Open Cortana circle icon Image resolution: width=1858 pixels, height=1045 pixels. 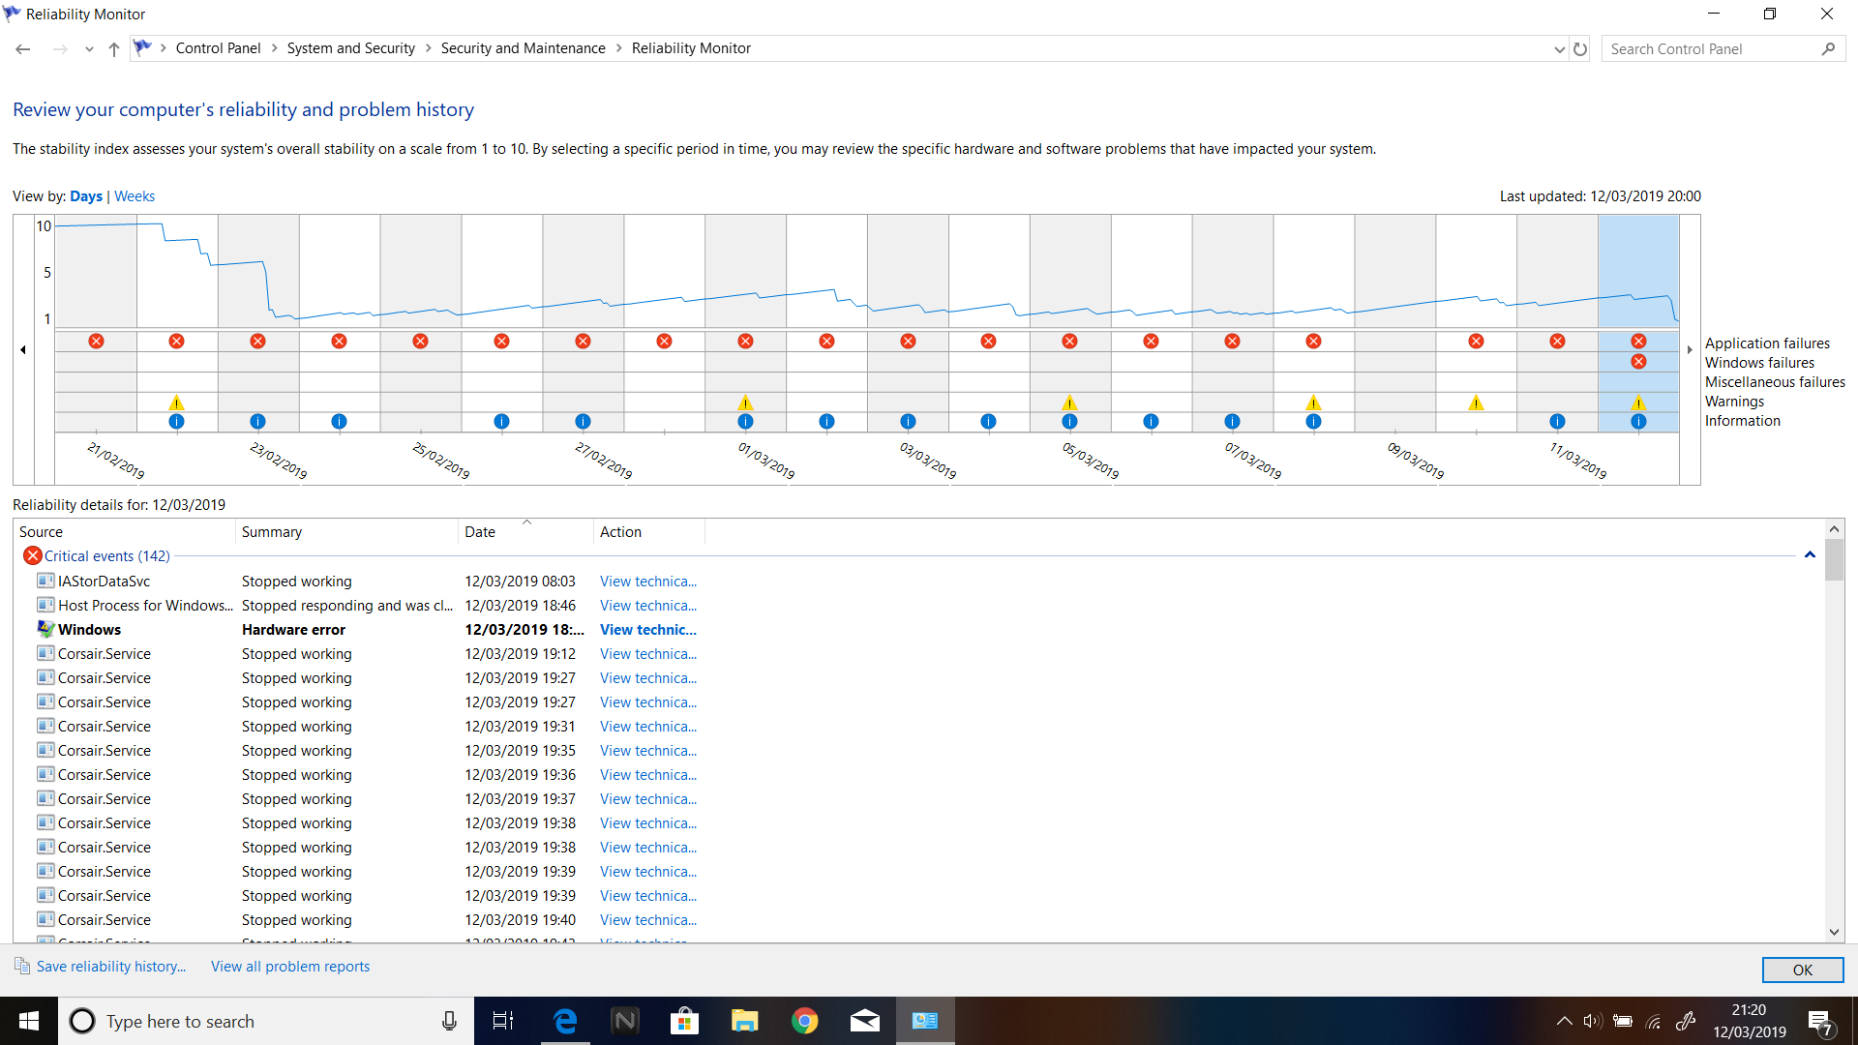pyautogui.click(x=83, y=1021)
